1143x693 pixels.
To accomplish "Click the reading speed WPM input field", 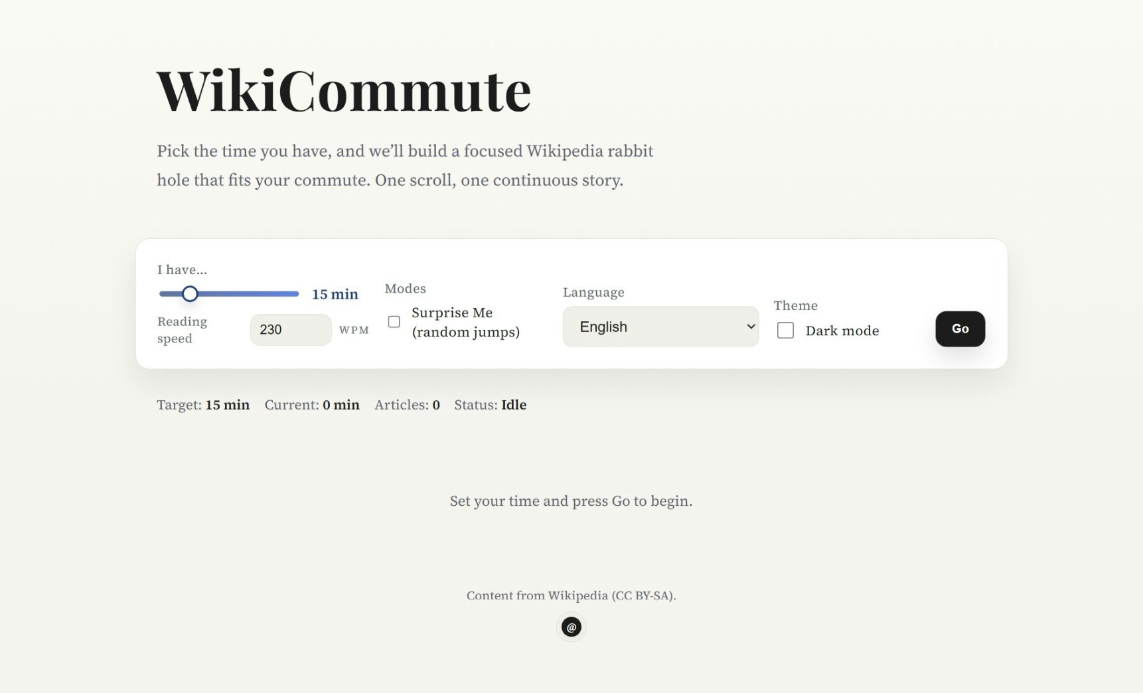I will click(x=291, y=329).
